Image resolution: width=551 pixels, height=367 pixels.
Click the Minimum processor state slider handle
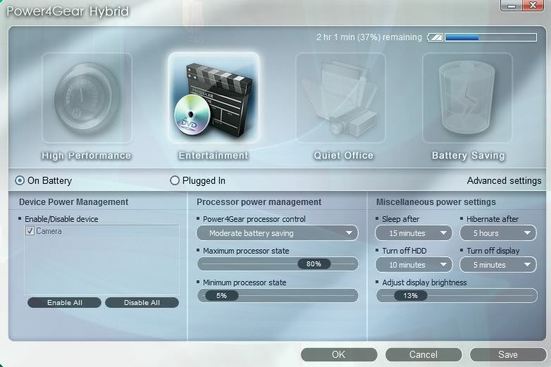pos(222,296)
